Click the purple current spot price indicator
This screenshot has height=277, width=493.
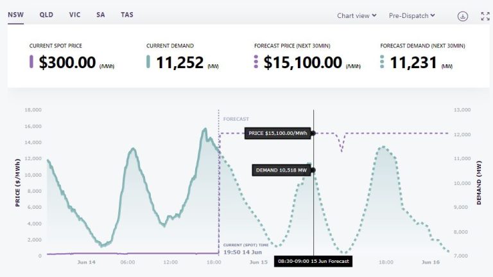[x=31, y=62]
